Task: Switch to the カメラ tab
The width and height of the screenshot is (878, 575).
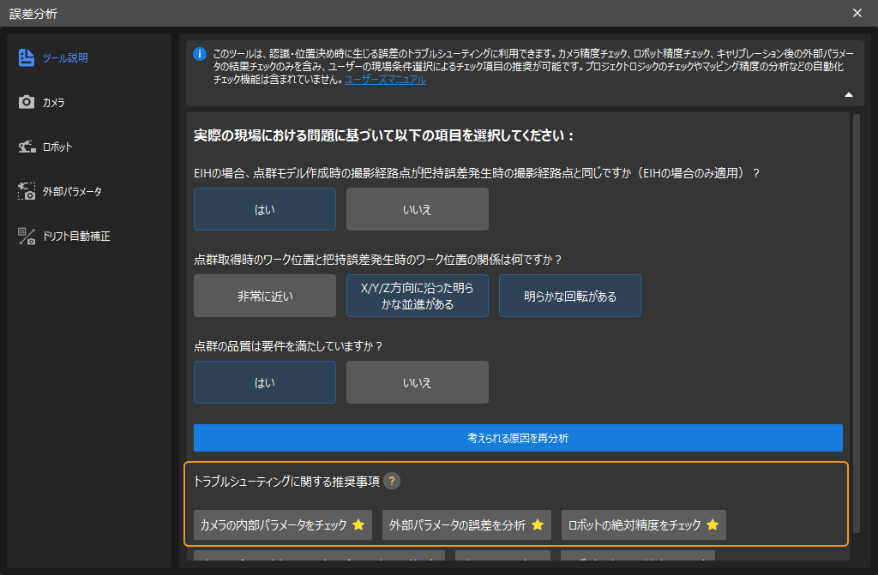Action: tap(54, 103)
